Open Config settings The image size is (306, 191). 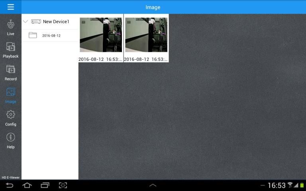(11, 118)
